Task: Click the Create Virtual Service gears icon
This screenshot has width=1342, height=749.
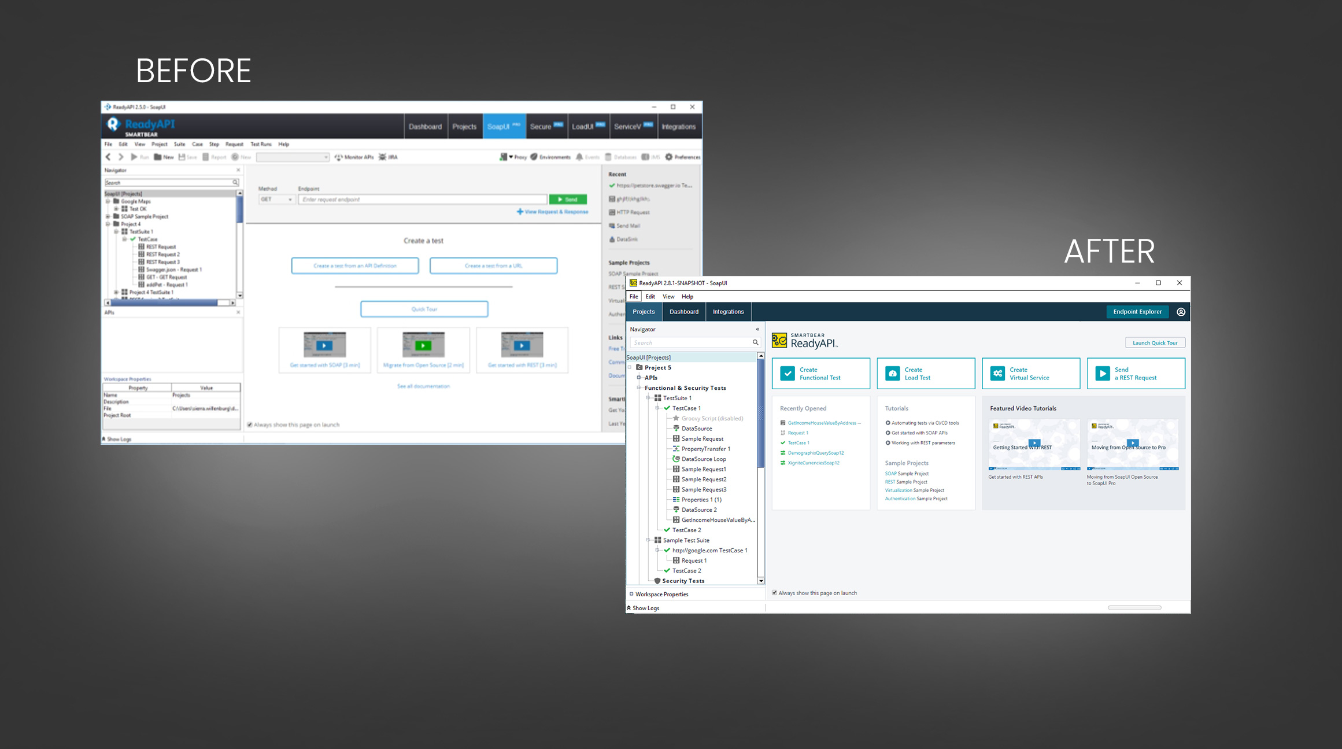Action: pos(997,374)
